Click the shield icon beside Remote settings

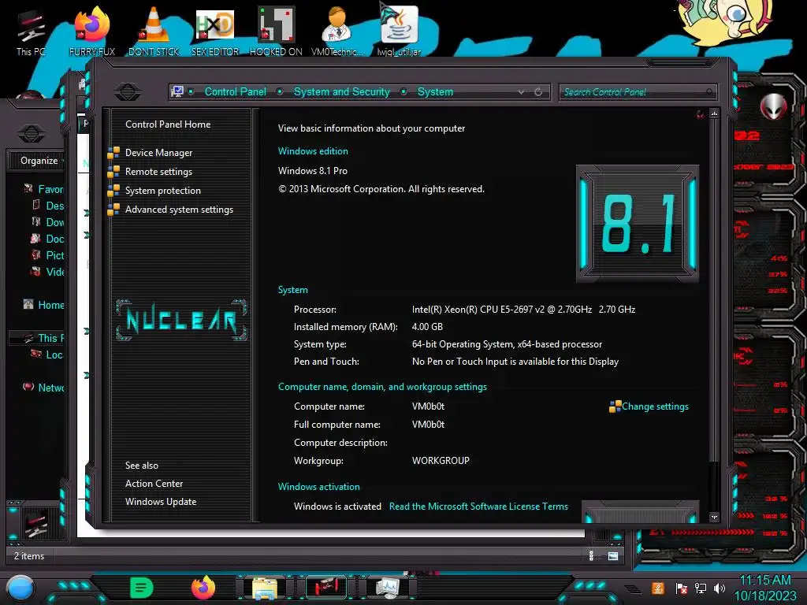113,172
